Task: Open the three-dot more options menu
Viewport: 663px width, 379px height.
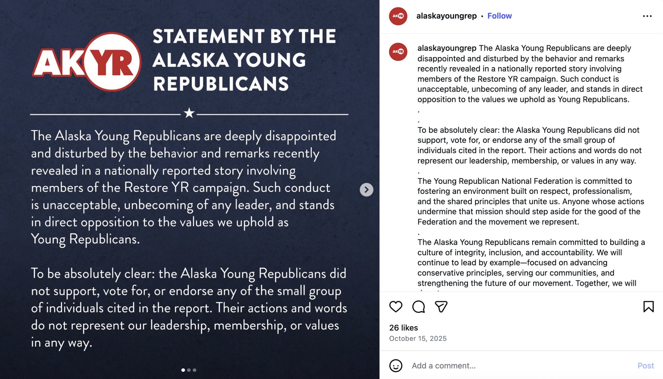Action: 647,16
